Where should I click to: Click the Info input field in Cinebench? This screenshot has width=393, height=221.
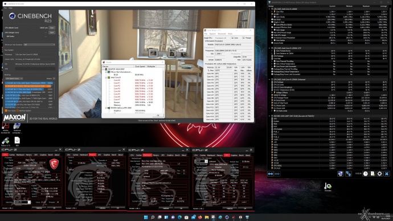[x=35, y=69]
